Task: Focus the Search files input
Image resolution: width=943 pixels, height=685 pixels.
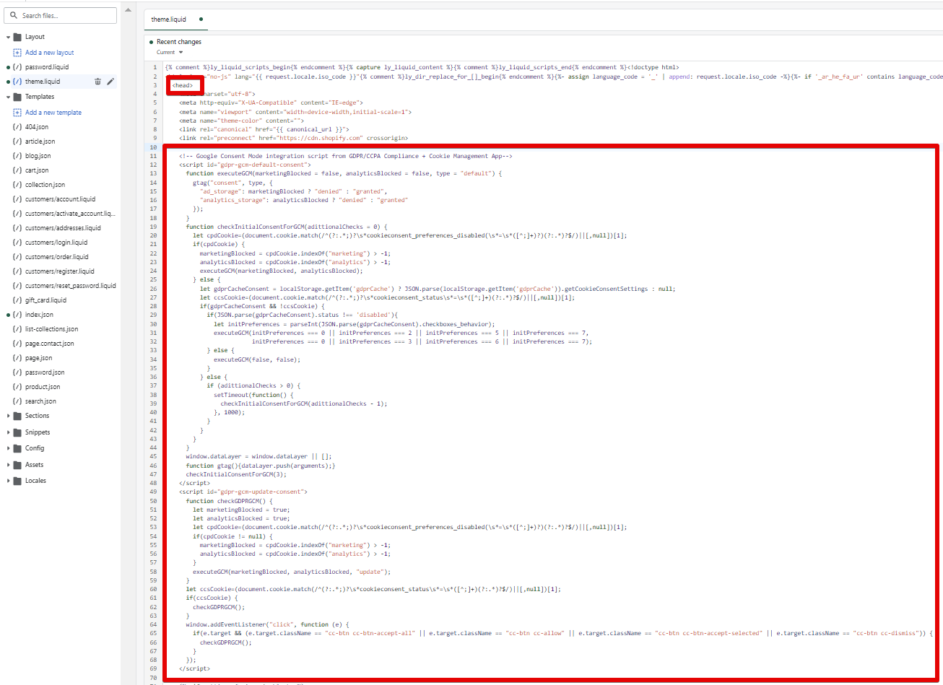Action: coord(61,15)
